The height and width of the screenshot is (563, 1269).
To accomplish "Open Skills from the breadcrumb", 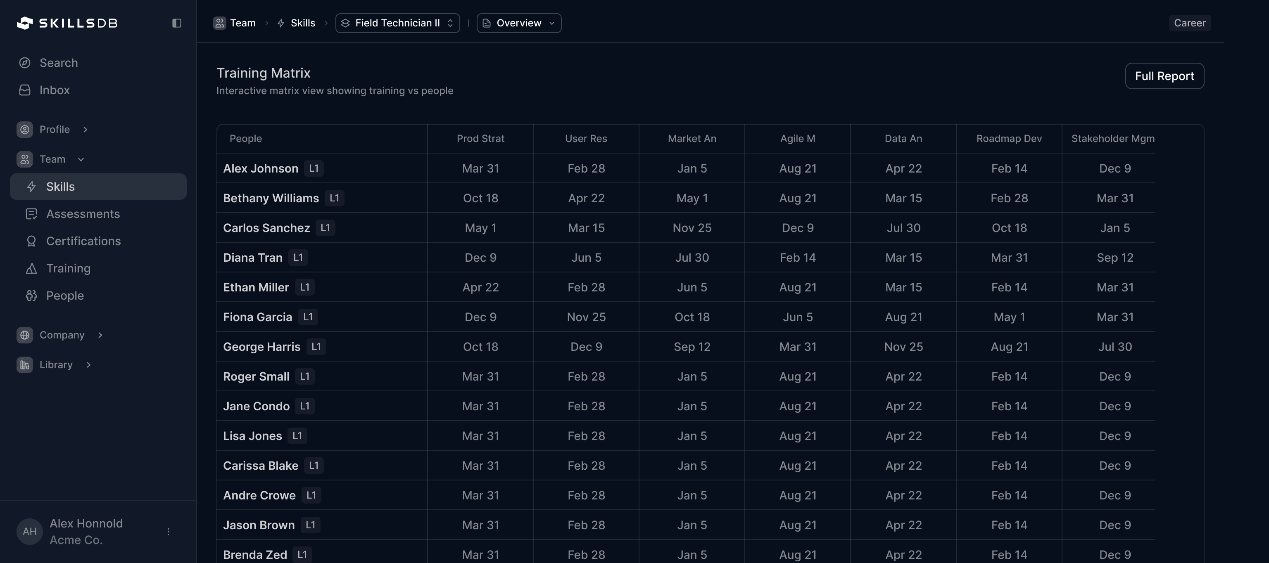I will 302,23.
